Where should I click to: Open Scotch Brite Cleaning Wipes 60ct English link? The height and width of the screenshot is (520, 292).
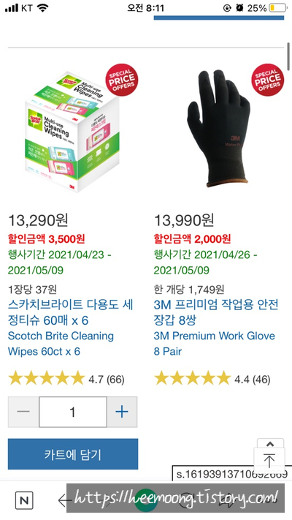61,344
